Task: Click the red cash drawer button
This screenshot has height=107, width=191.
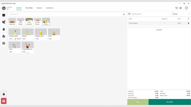Action: click(4, 101)
